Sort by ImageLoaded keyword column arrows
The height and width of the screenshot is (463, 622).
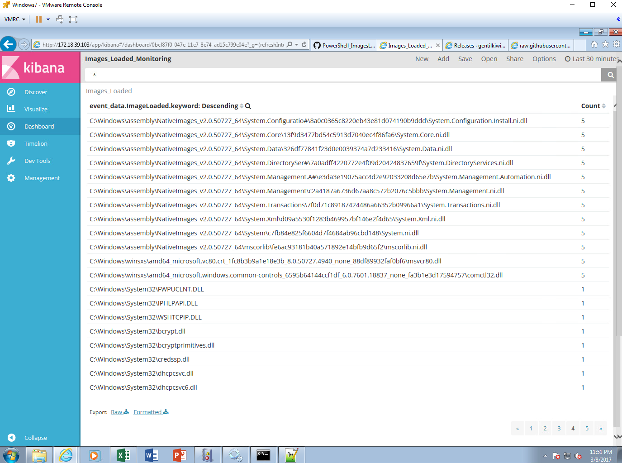tap(242, 106)
